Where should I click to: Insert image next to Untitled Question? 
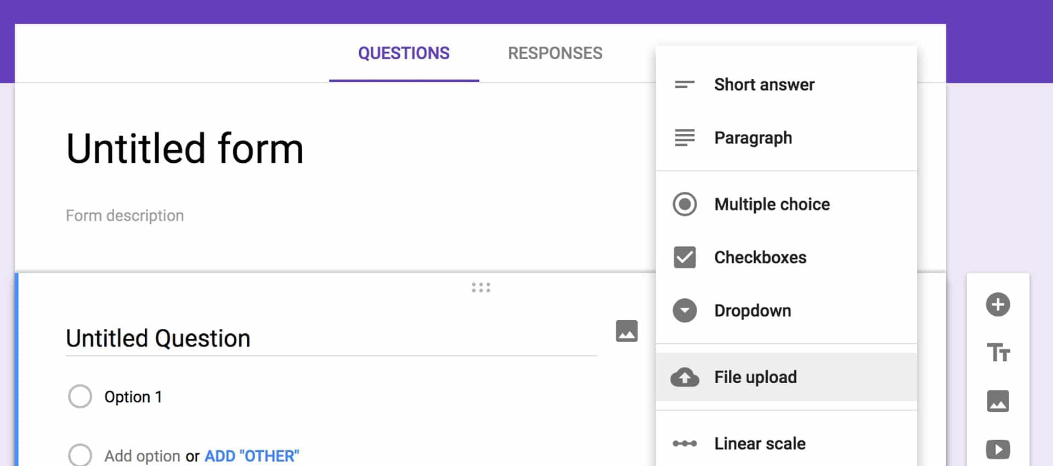pos(626,331)
